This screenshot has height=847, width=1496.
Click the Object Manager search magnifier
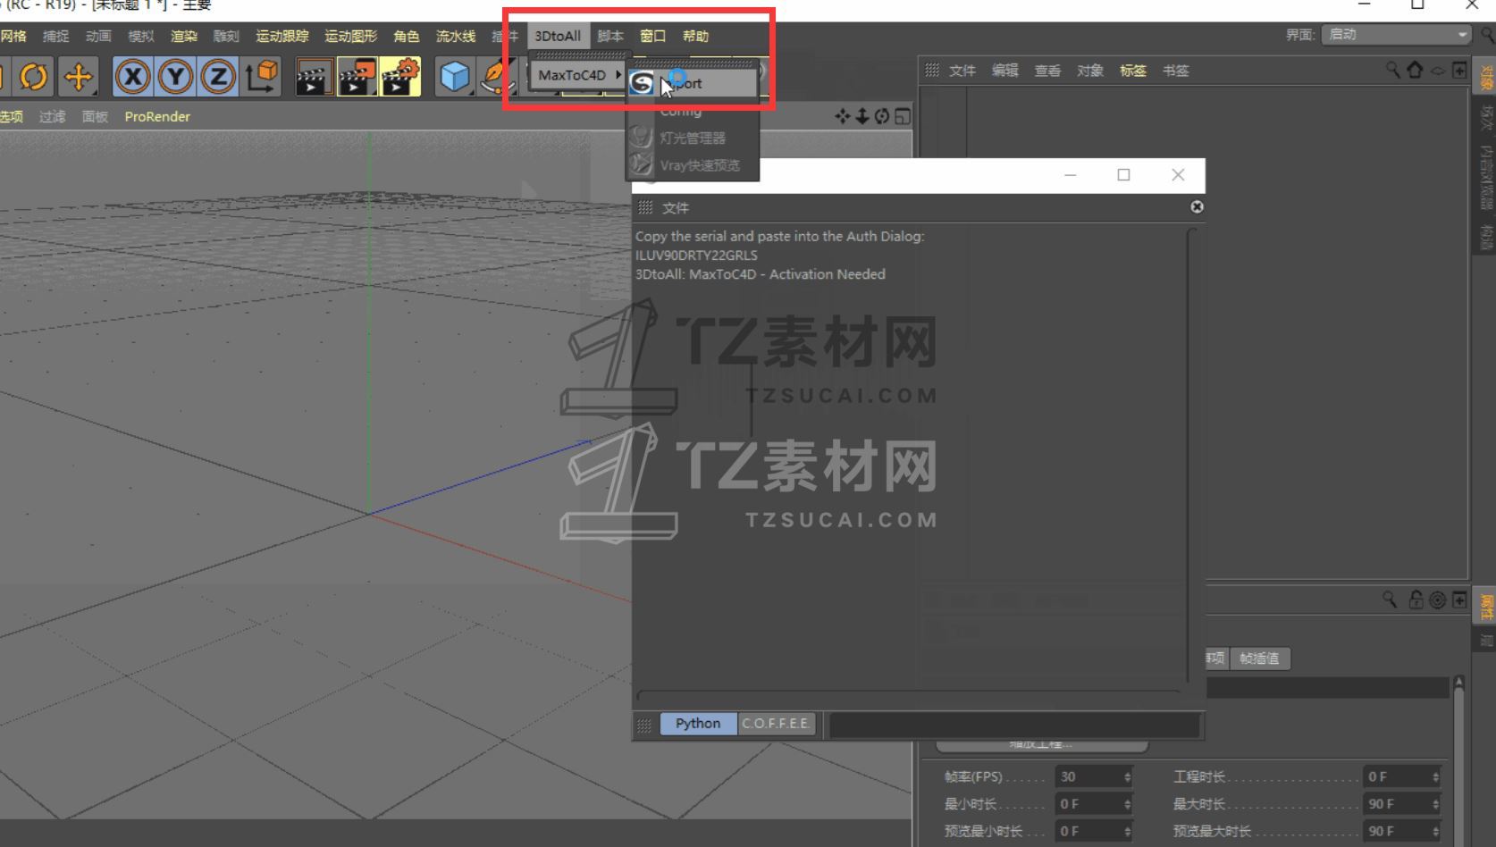1392,70
